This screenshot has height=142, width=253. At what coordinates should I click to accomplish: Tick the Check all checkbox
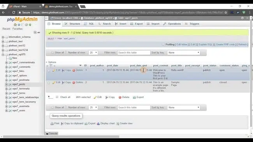(57, 97)
